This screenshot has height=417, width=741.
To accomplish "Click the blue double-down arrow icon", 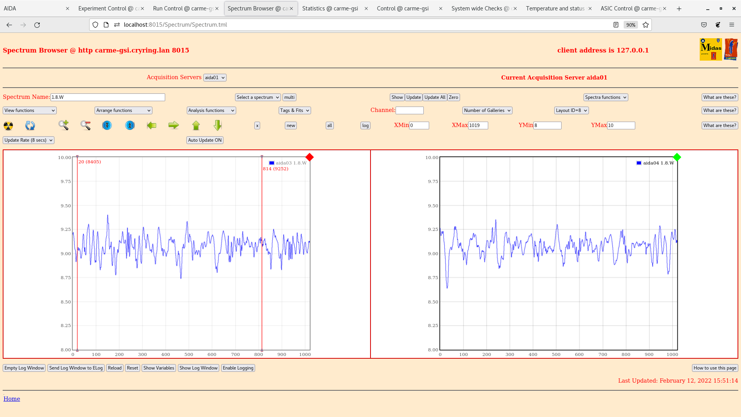I will click(107, 125).
